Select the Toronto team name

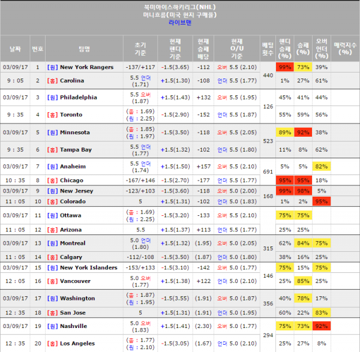click(x=71, y=115)
